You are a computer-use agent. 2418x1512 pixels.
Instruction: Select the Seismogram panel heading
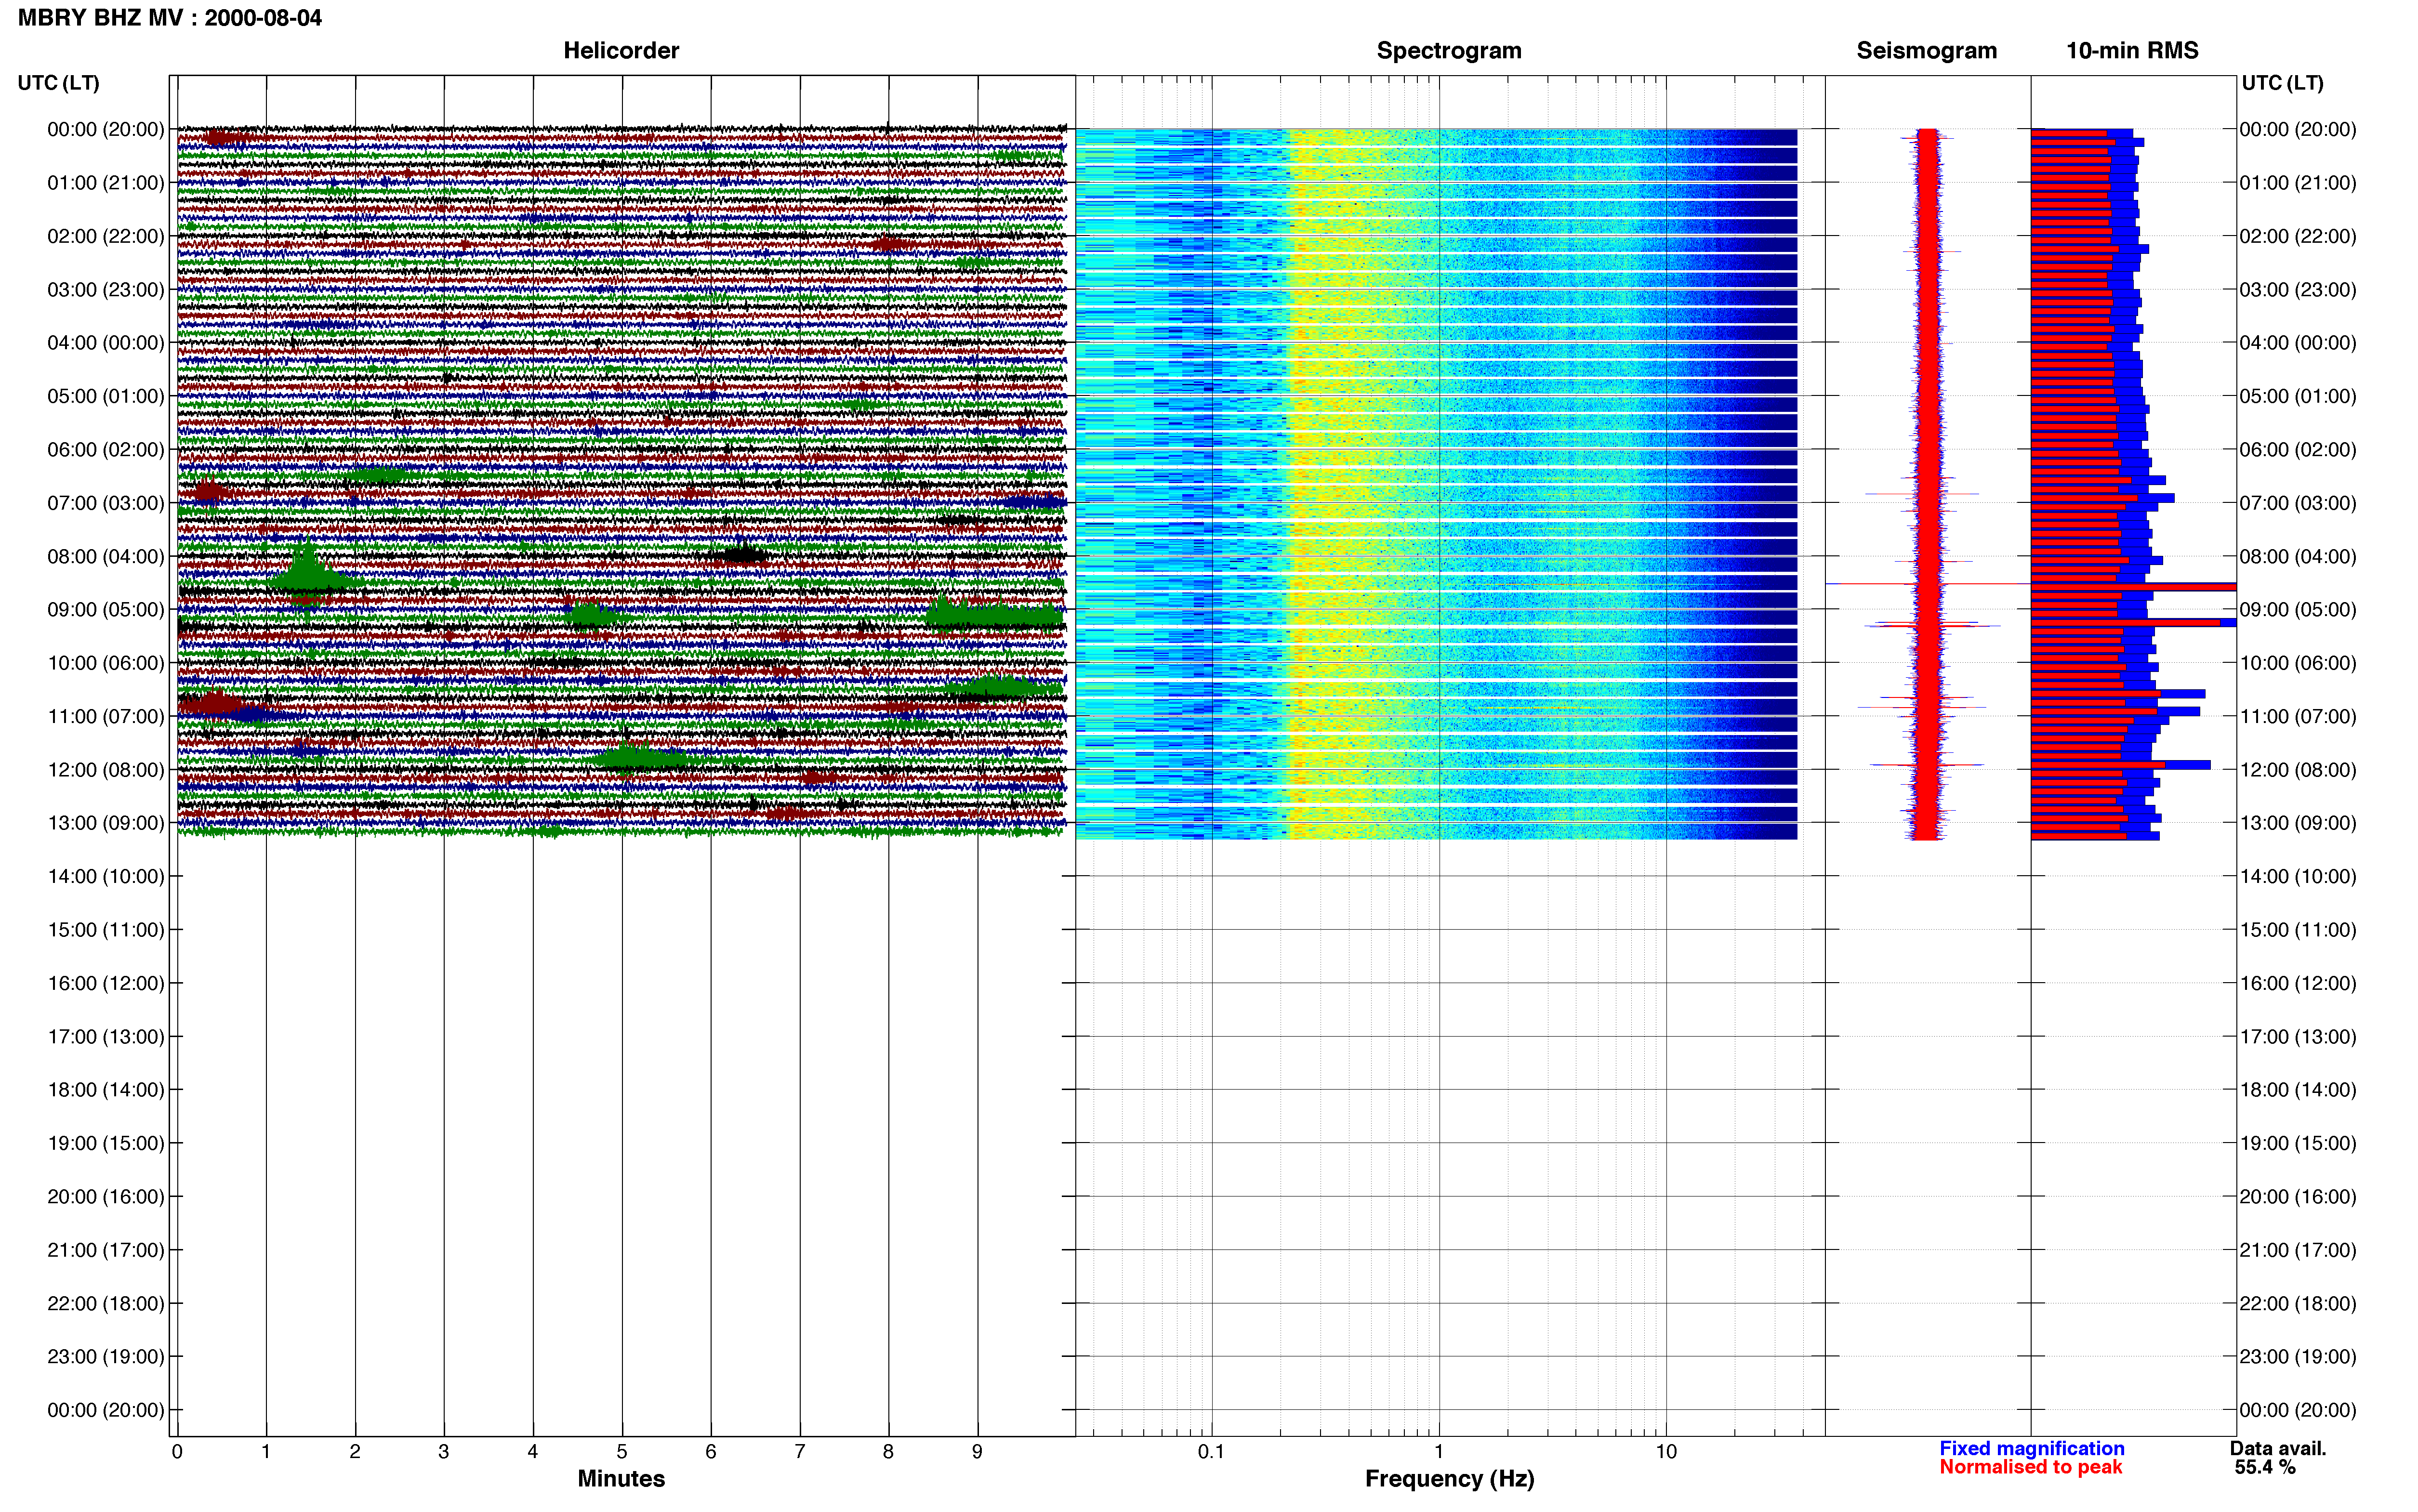1926,50
